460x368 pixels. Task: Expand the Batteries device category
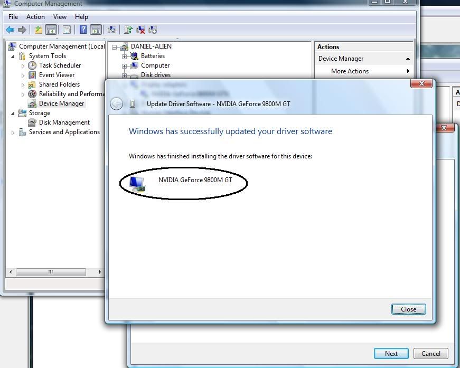(125, 56)
